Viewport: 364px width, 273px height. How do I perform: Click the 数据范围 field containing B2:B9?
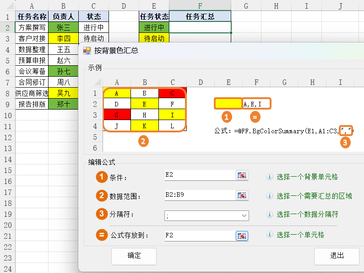click(199, 195)
